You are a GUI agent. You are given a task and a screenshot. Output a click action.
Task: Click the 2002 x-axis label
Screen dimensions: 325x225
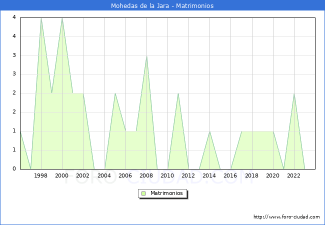(82, 175)
